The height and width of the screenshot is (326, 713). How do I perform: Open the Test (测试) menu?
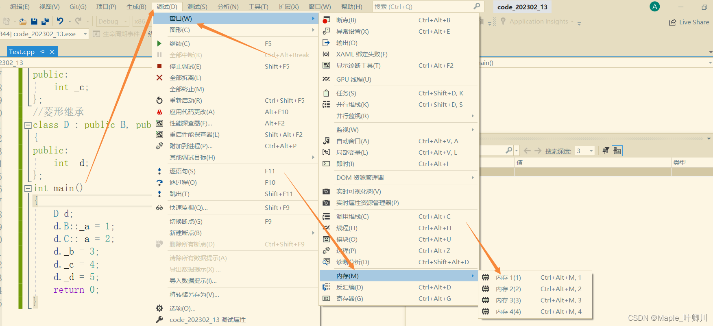click(197, 6)
